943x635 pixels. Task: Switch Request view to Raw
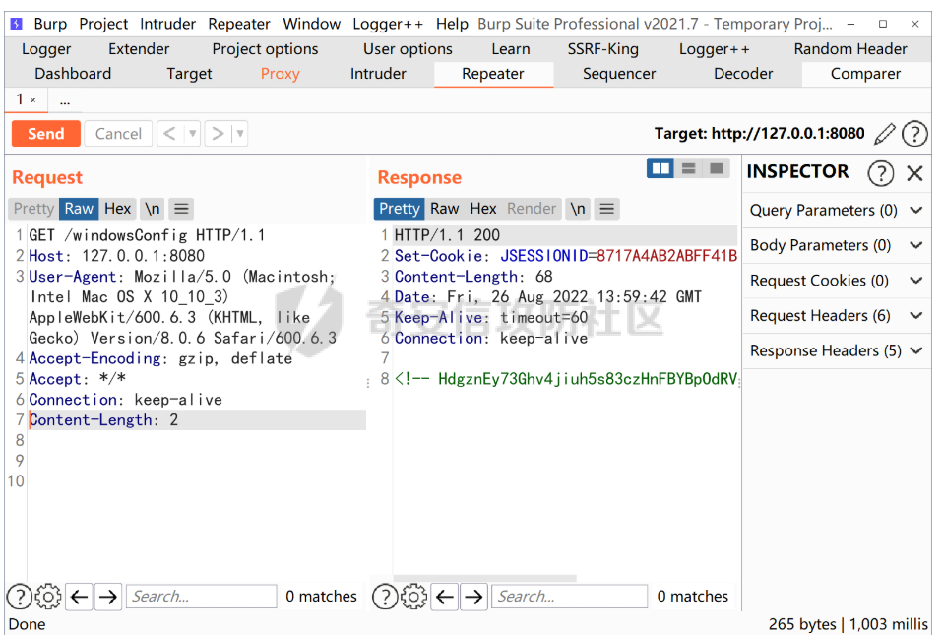tap(79, 209)
